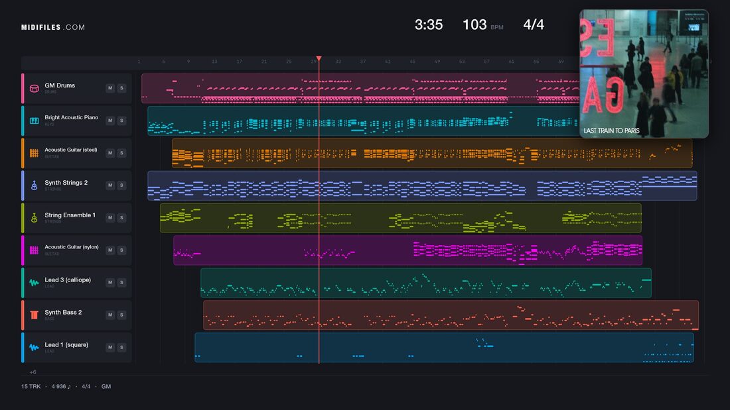The width and height of the screenshot is (730, 410).
Task: Click the 103 BPM tempo readout
Action: (x=482, y=25)
